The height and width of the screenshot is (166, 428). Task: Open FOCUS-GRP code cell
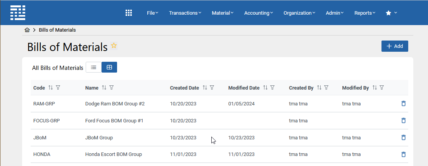coord(47,120)
